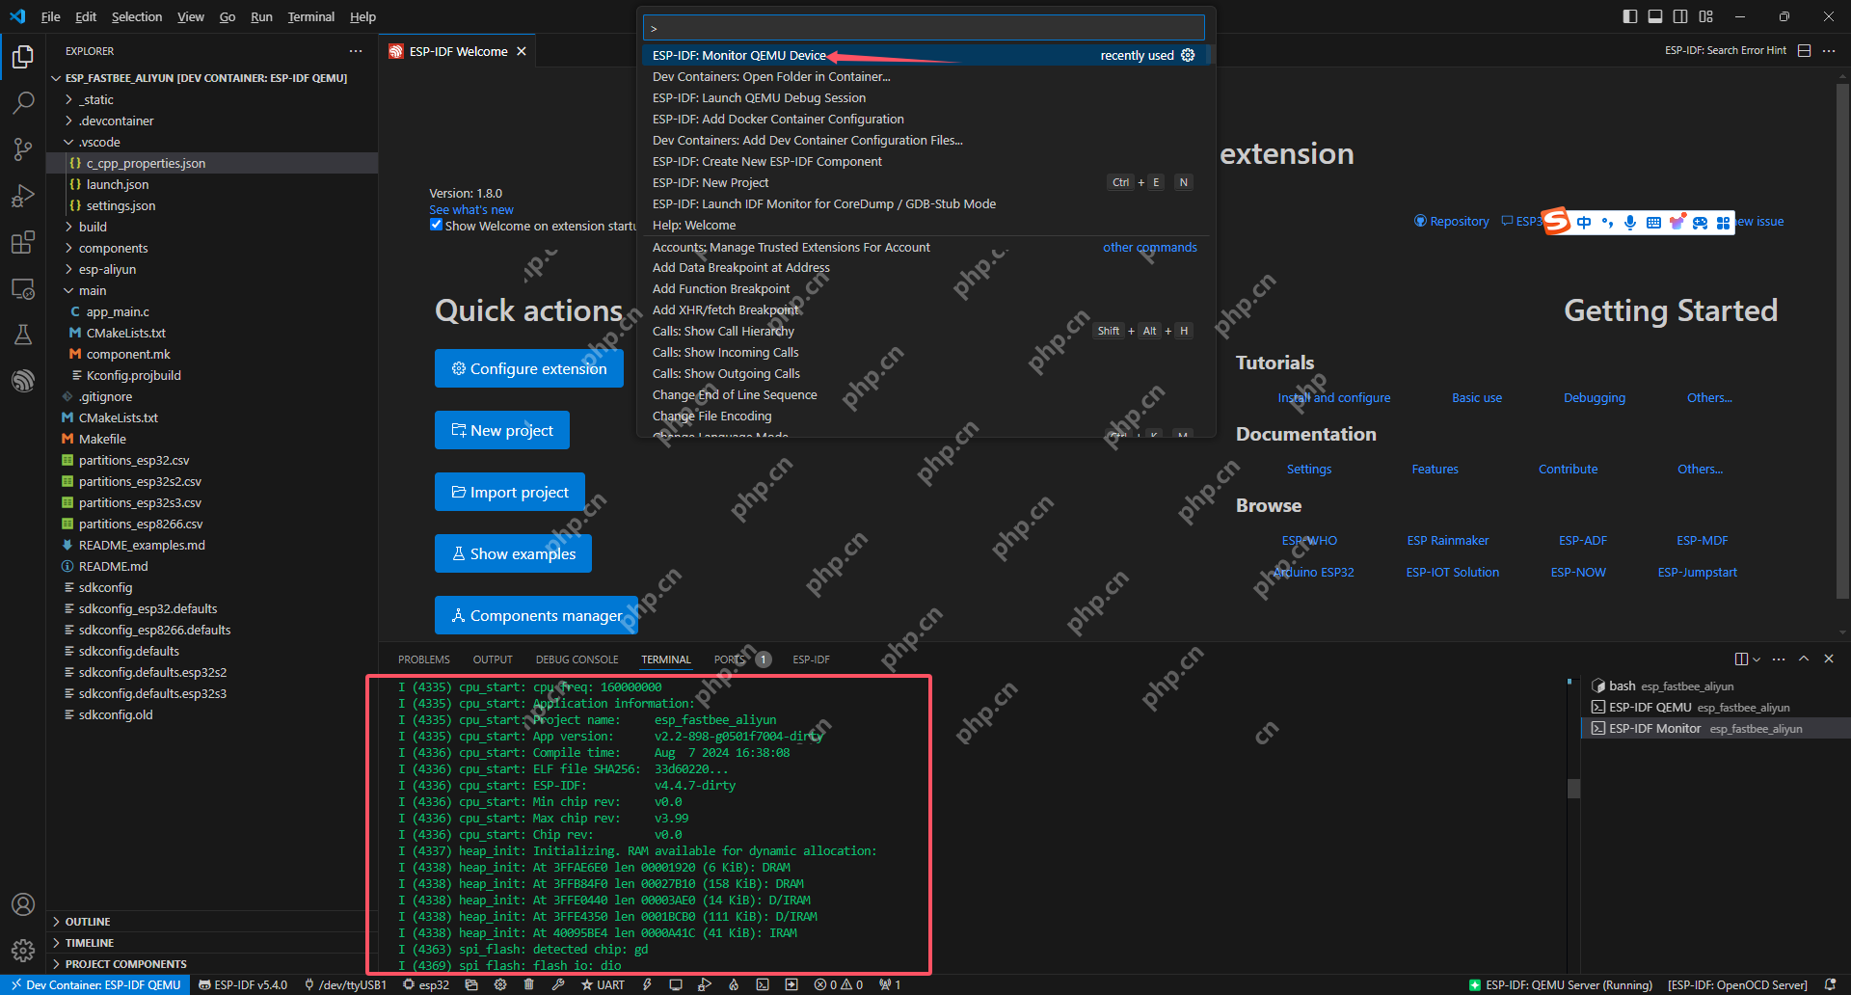1851x995 pixels.
Task: Select the ESP-IDF Build project wrench icon
Action: [x=559, y=984]
